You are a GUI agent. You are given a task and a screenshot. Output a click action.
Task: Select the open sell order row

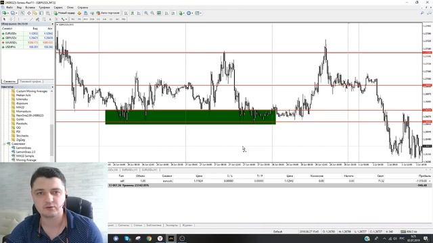tap(269, 181)
